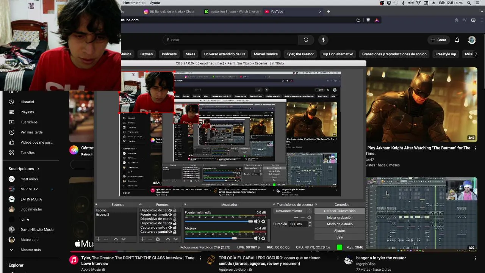Click Crear button on YouTube
This screenshot has height=273, width=485.
[439, 40]
